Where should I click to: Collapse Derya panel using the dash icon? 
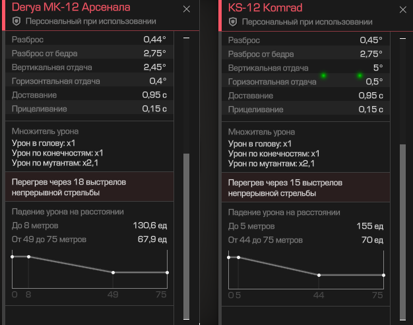[186, 39]
